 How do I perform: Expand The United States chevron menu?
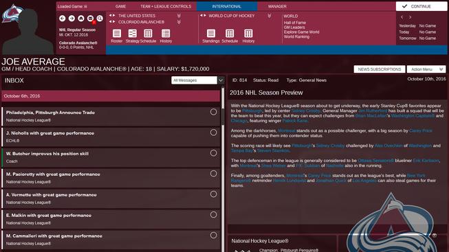pos(179,16)
